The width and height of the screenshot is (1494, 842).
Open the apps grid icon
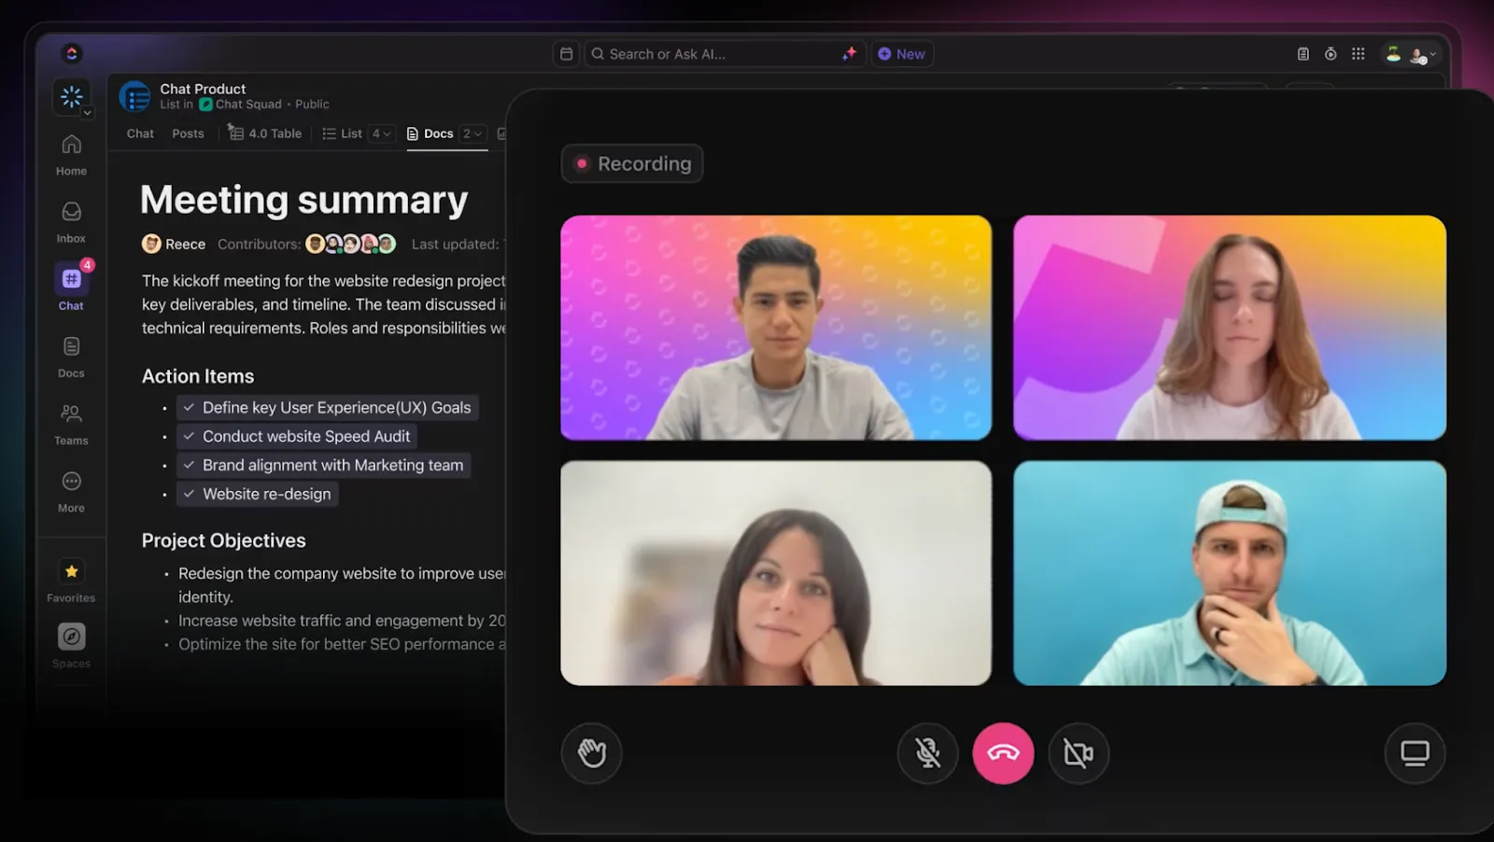(1359, 54)
